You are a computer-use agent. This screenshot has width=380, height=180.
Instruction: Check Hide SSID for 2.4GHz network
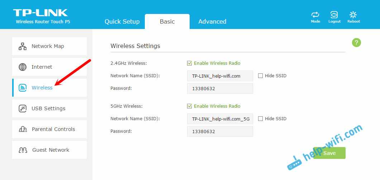(x=261, y=76)
